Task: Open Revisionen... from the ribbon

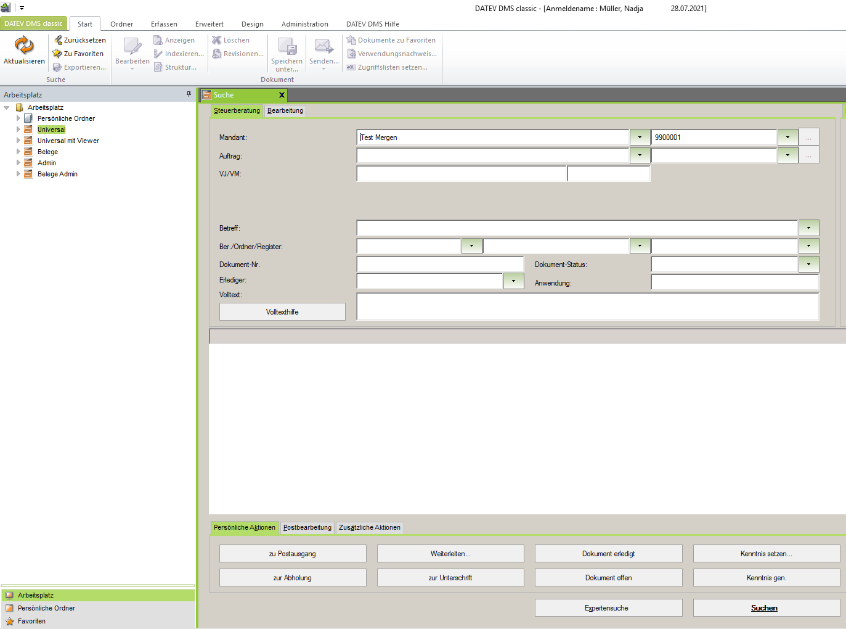Action: pyautogui.click(x=238, y=54)
